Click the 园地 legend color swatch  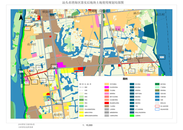(x=82, y=97)
